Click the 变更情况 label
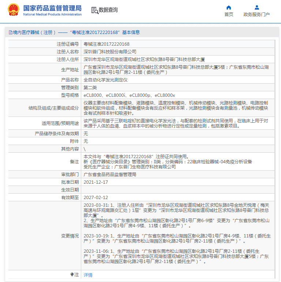Viewport: 281px width, 282px height. click(70, 236)
